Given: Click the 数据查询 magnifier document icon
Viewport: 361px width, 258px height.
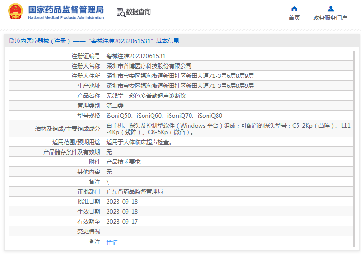Looking at the screenshot, I should 120,12.
